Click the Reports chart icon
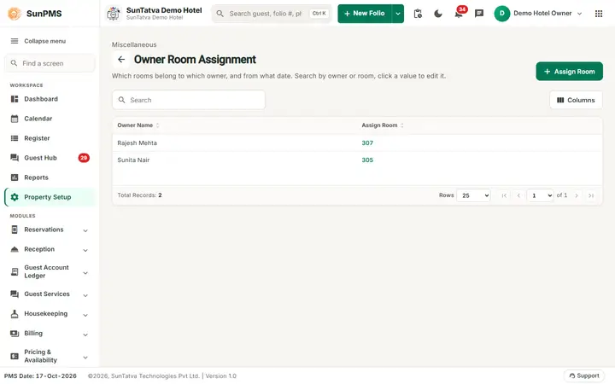615x384 pixels. click(15, 177)
